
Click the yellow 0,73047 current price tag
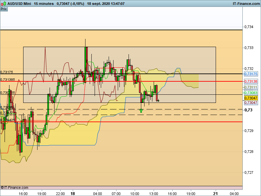[x=251, y=98]
